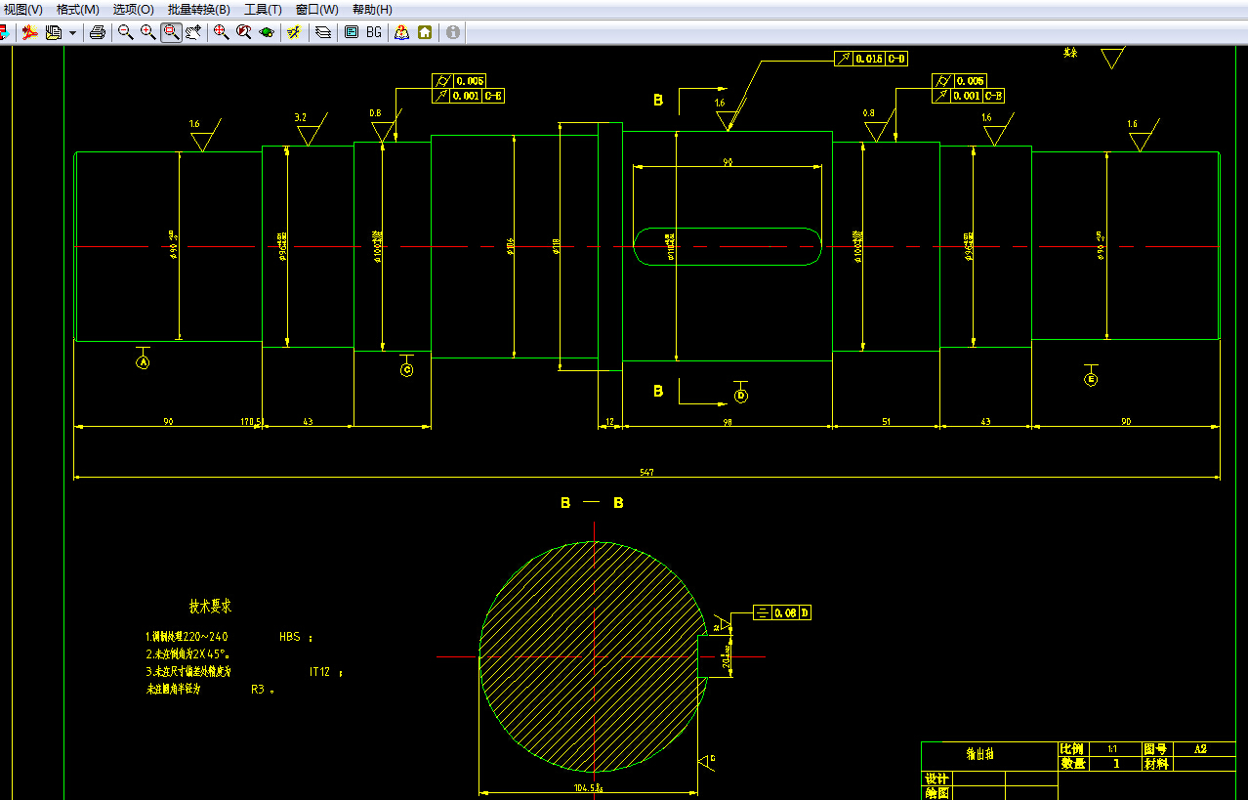The height and width of the screenshot is (800, 1248).
Task: Click the home page icon
Action: point(425,32)
